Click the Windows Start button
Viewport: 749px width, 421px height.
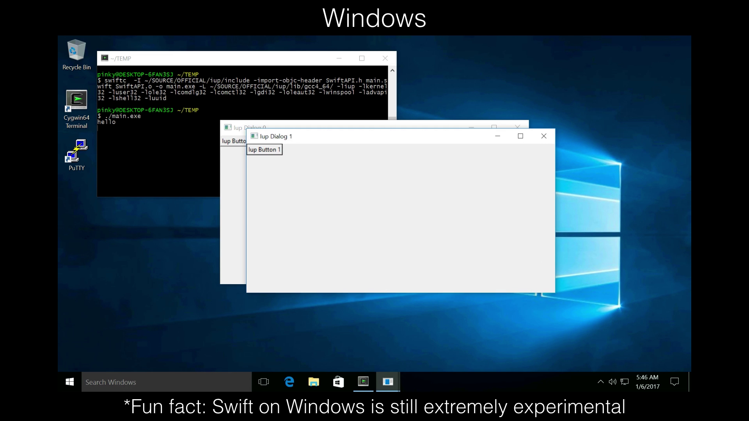70,382
